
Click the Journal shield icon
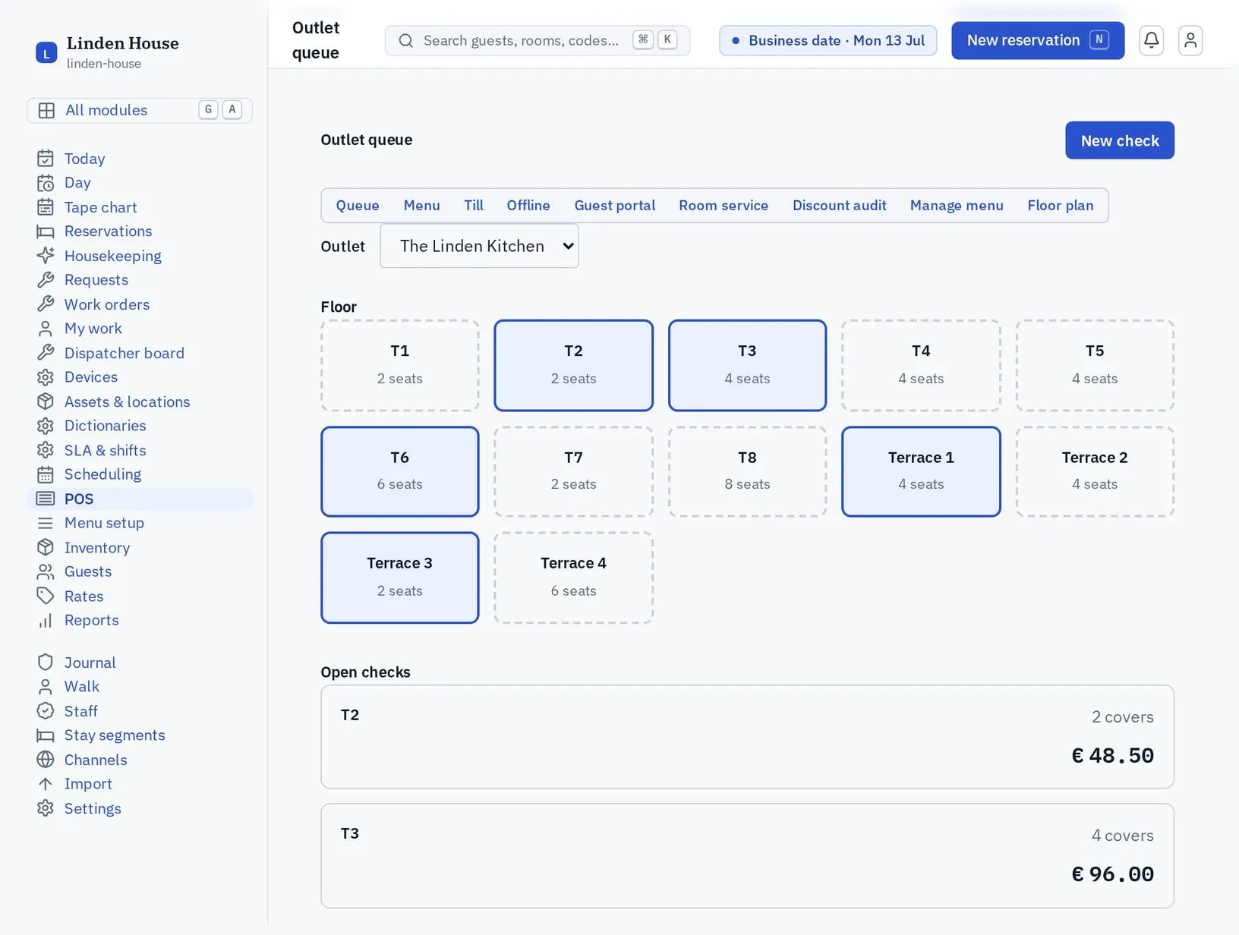click(x=46, y=663)
